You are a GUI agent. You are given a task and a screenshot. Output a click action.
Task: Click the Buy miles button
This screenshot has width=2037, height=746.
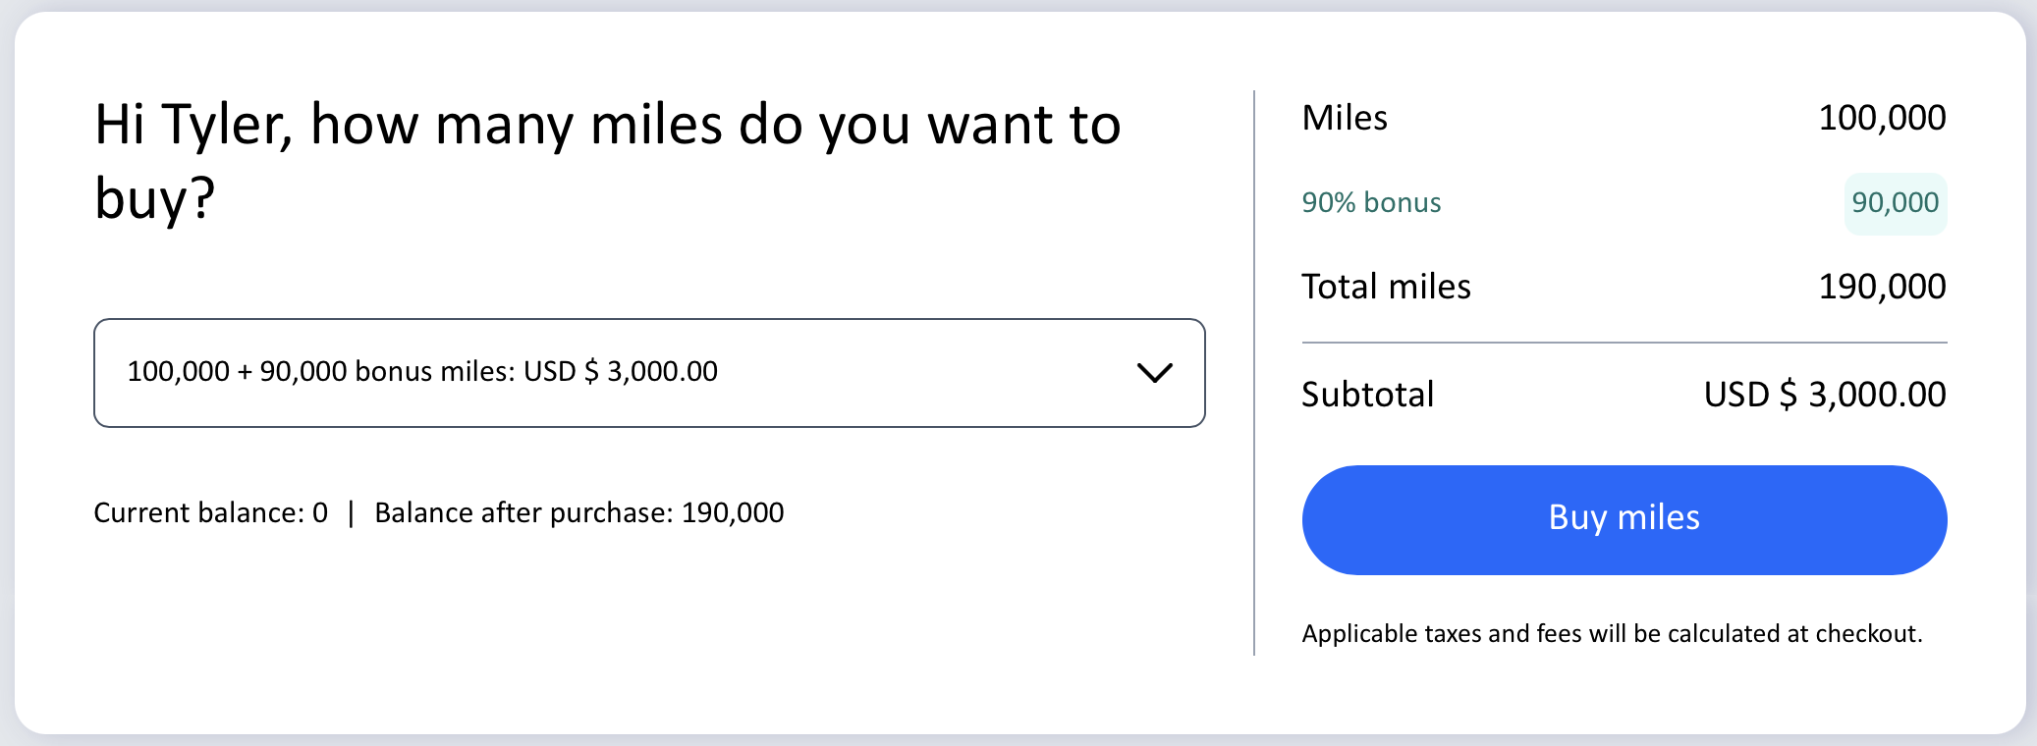[x=1623, y=519]
